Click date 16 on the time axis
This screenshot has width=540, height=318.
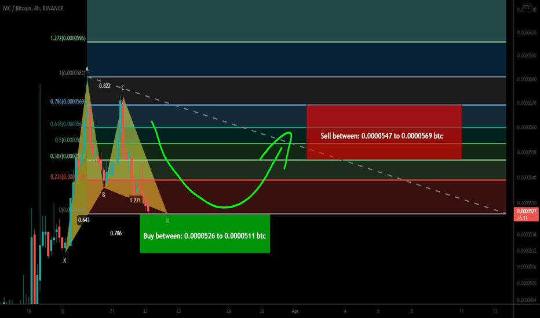coord(28,311)
